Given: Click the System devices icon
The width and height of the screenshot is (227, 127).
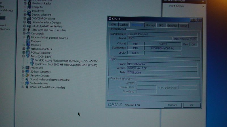Looking at the screenshot, I should pyautogui.click(x=27, y=83).
